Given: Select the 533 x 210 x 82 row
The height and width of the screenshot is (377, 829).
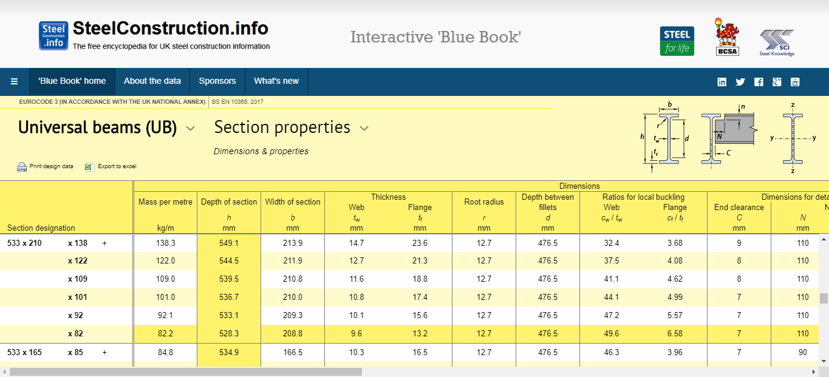Looking at the screenshot, I should [x=78, y=334].
